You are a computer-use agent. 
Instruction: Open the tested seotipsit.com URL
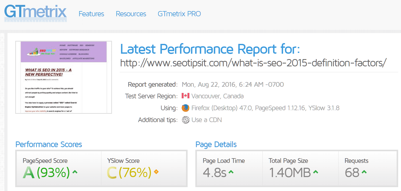(x=253, y=62)
